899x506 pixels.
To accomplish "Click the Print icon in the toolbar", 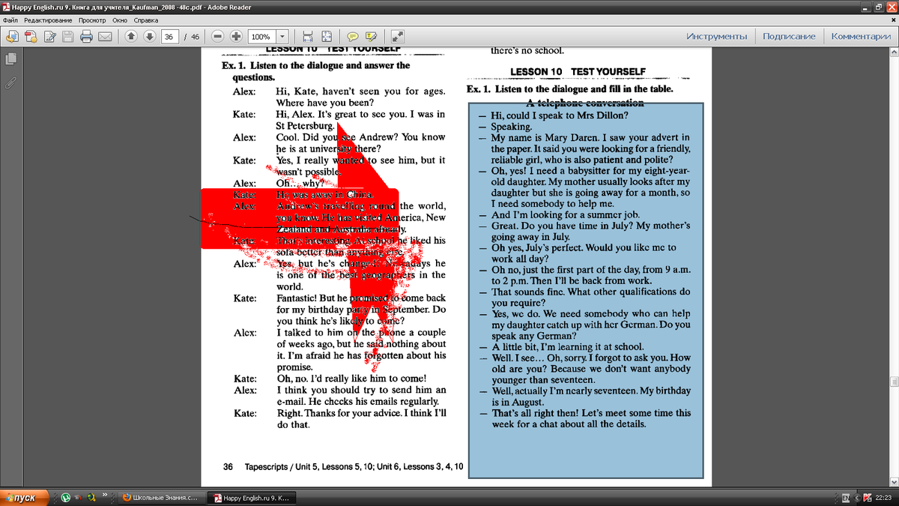I will click(x=86, y=37).
